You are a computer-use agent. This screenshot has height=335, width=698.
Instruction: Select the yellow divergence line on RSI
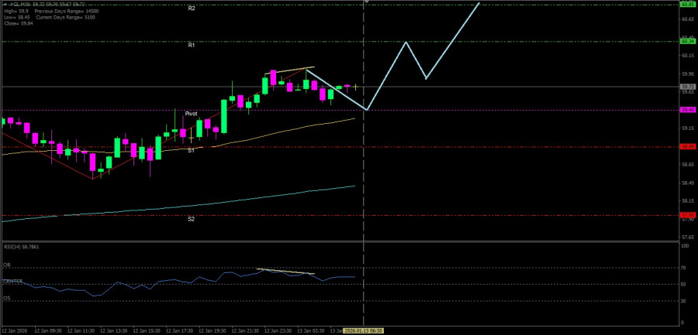(285, 272)
